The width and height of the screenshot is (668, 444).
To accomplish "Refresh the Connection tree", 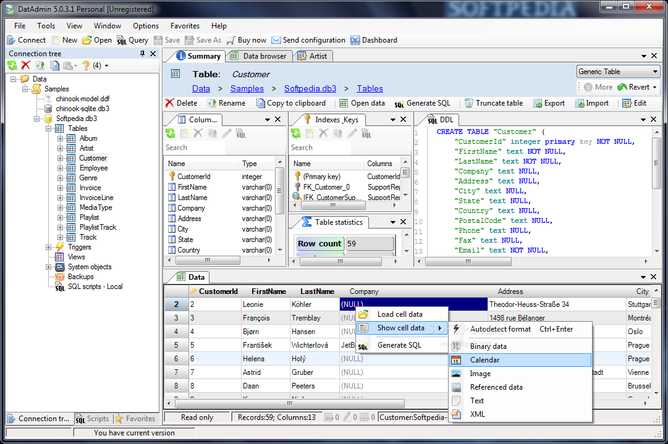I will [x=12, y=65].
